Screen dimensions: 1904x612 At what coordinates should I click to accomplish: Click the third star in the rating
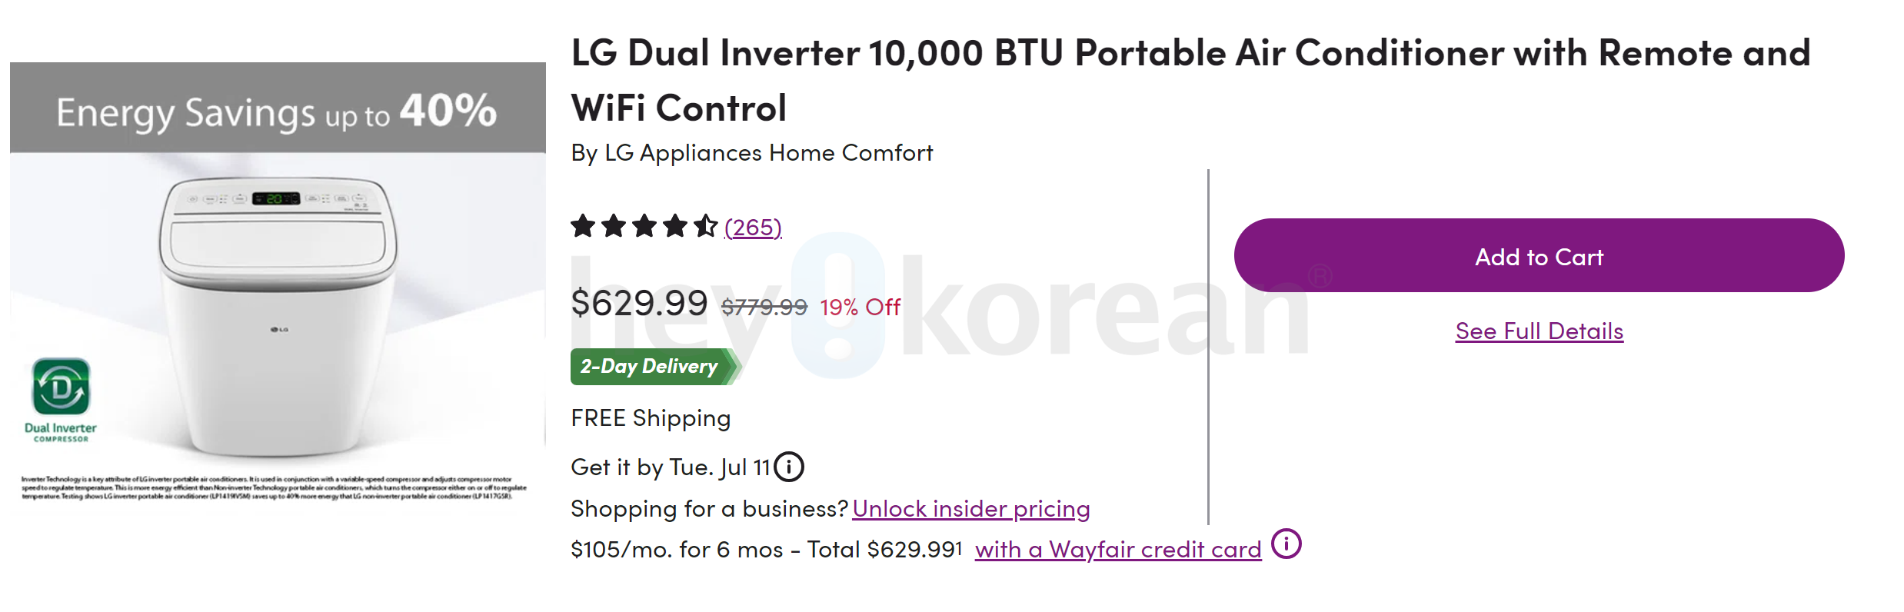click(644, 227)
